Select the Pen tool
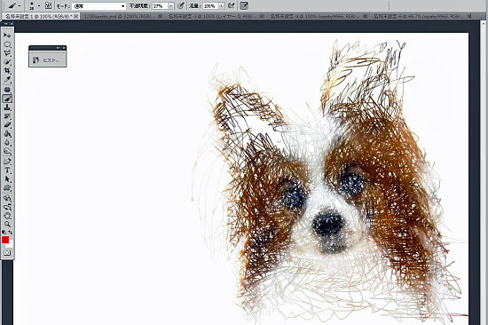Viewport: 488px width, 325px height. 7,162
